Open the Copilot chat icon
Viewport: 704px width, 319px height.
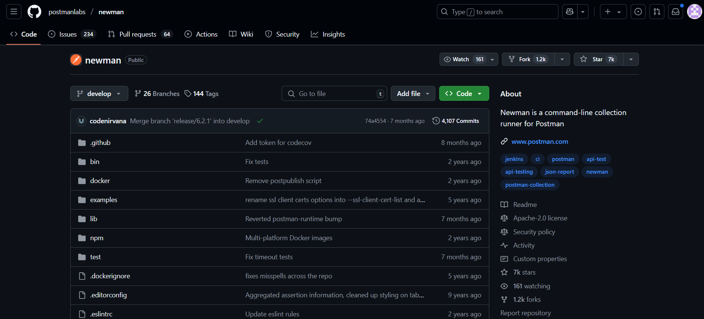(x=570, y=12)
